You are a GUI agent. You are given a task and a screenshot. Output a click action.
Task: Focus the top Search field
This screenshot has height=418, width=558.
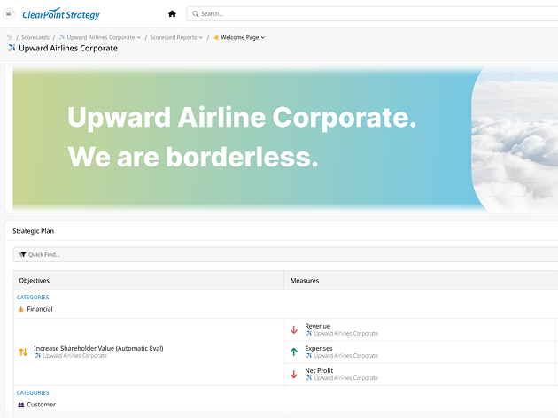point(372,14)
